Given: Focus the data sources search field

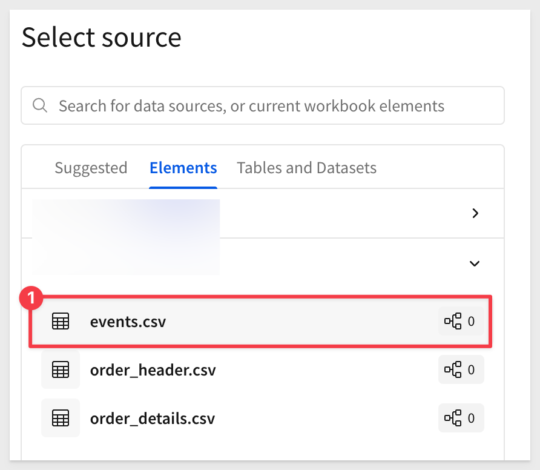Looking at the screenshot, I should coord(263,105).
